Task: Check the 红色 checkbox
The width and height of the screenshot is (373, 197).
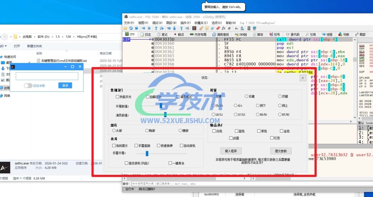Action: (272, 138)
